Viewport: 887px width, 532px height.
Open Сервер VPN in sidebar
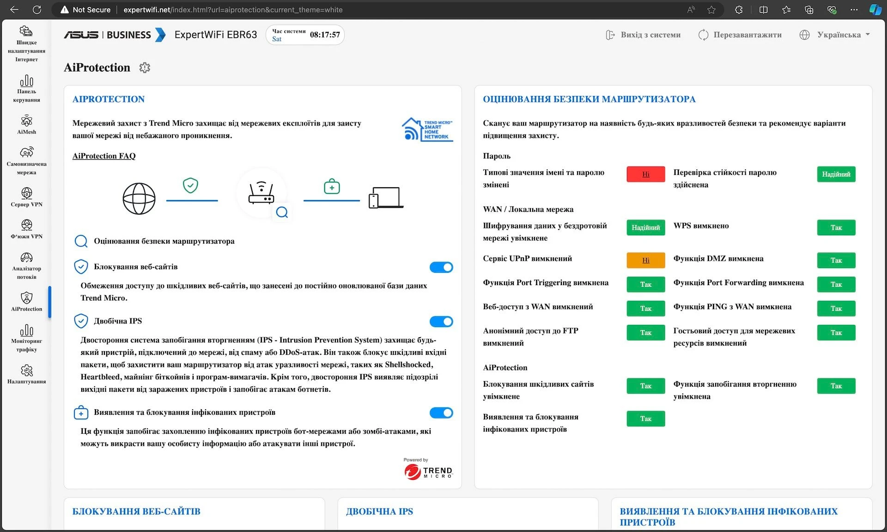(x=26, y=197)
